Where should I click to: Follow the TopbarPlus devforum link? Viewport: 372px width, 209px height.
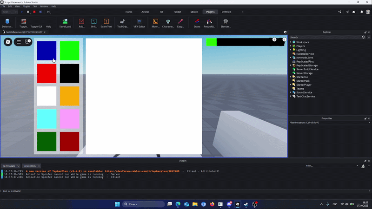point(142,171)
